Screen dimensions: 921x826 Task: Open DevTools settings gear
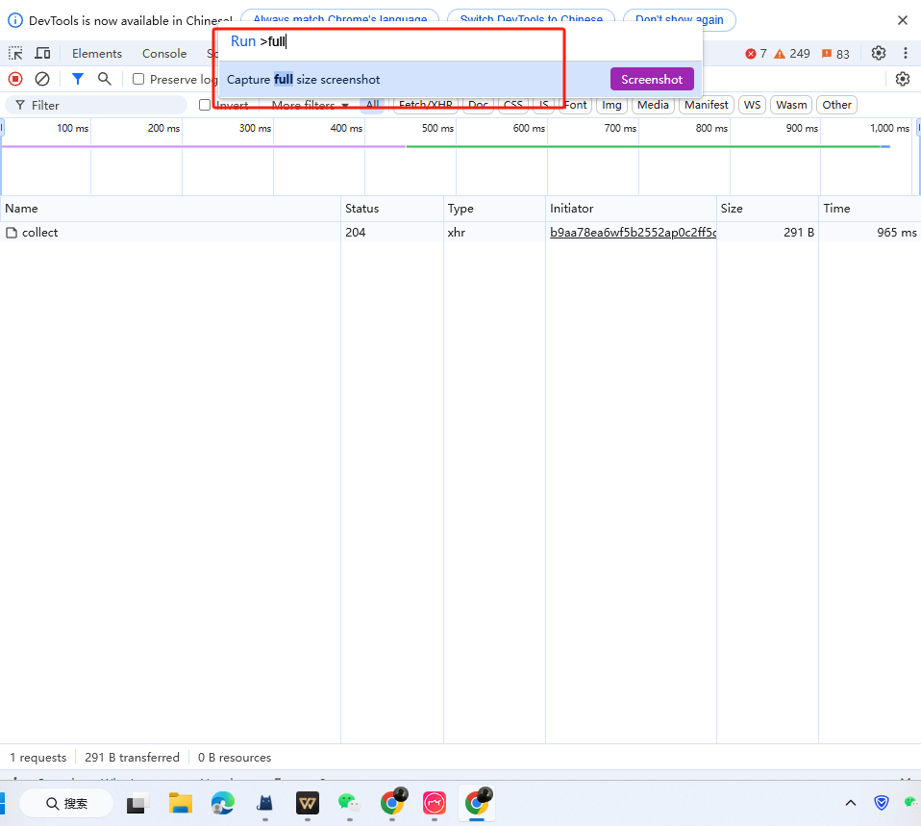878,54
